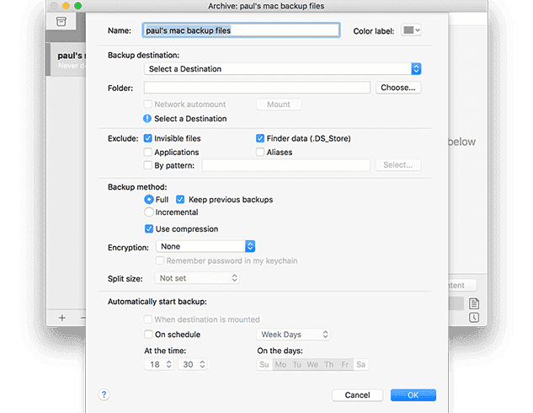Click the document log icon at right
533x413 pixels.
(474, 303)
